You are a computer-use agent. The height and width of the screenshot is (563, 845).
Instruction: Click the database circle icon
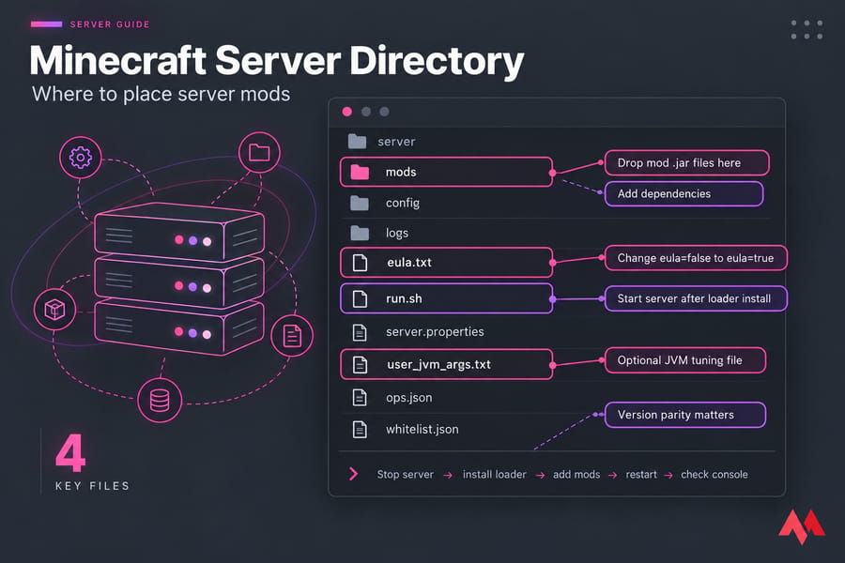pyautogui.click(x=160, y=401)
